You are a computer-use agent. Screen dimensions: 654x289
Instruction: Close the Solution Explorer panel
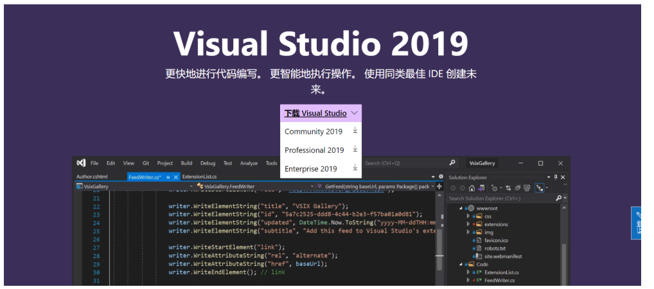click(563, 177)
